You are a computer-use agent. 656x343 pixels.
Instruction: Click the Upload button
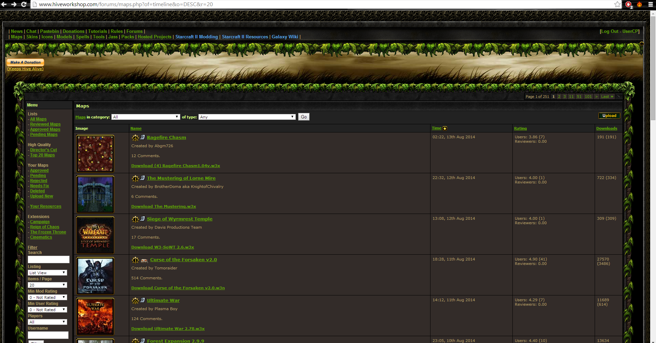(x=609, y=116)
